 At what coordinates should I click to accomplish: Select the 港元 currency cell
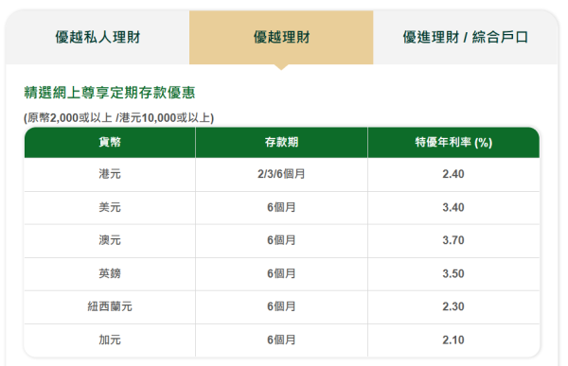pyautogui.click(x=110, y=174)
